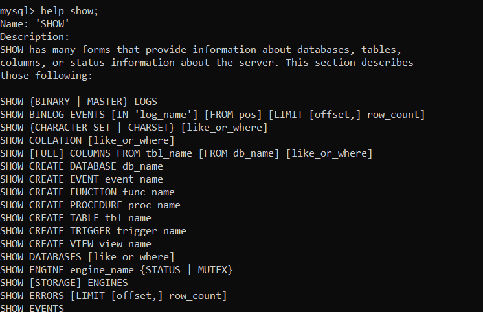Click the text 'event_name'

pos(134,179)
